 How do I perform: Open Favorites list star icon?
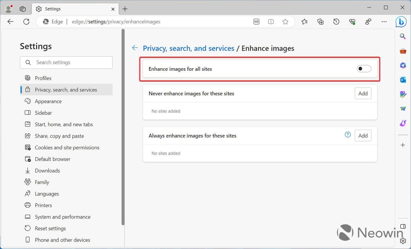pyautogui.click(x=304, y=22)
